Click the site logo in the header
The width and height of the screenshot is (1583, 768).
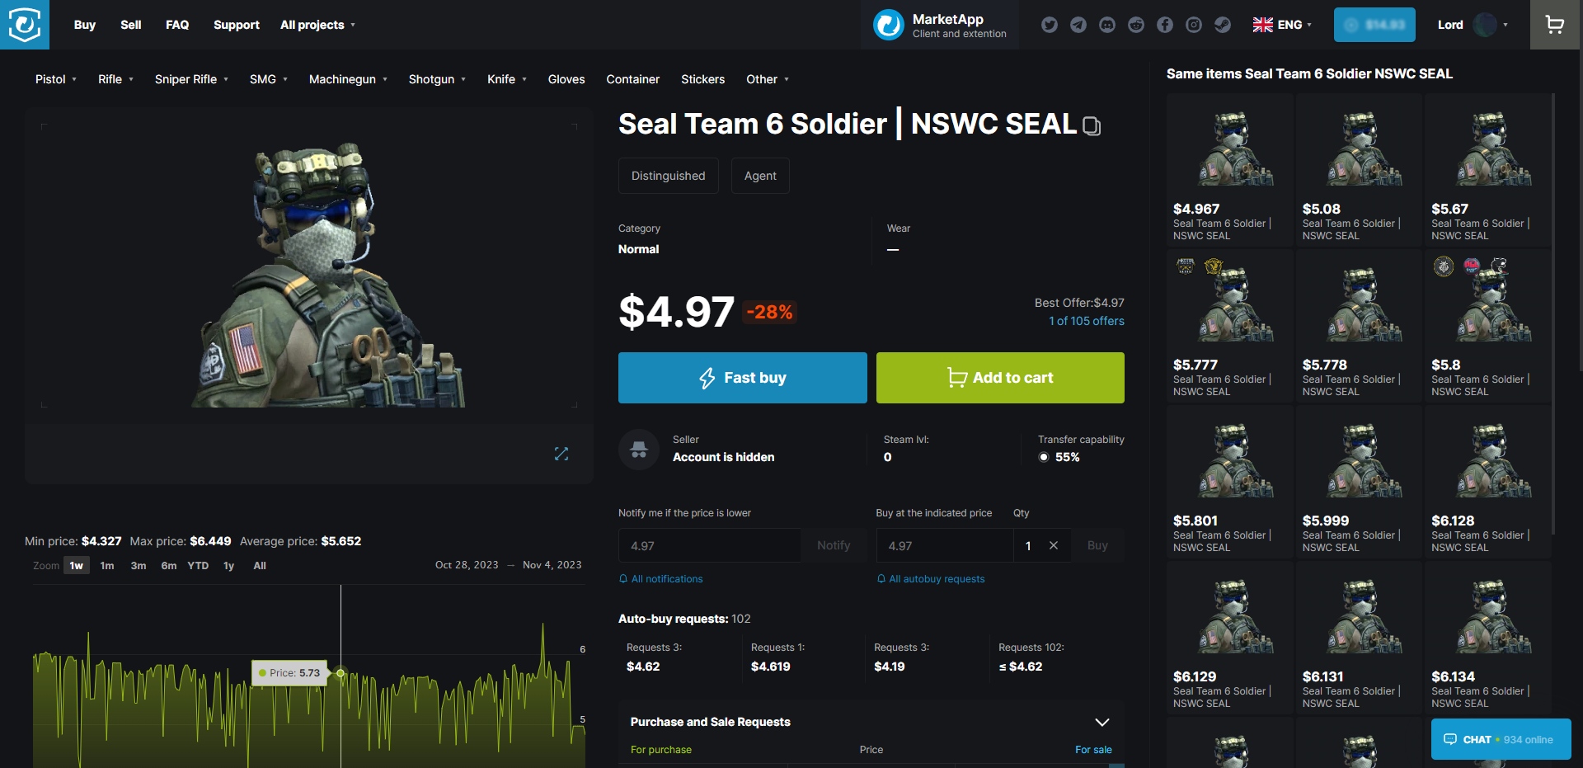coord(25,25)
